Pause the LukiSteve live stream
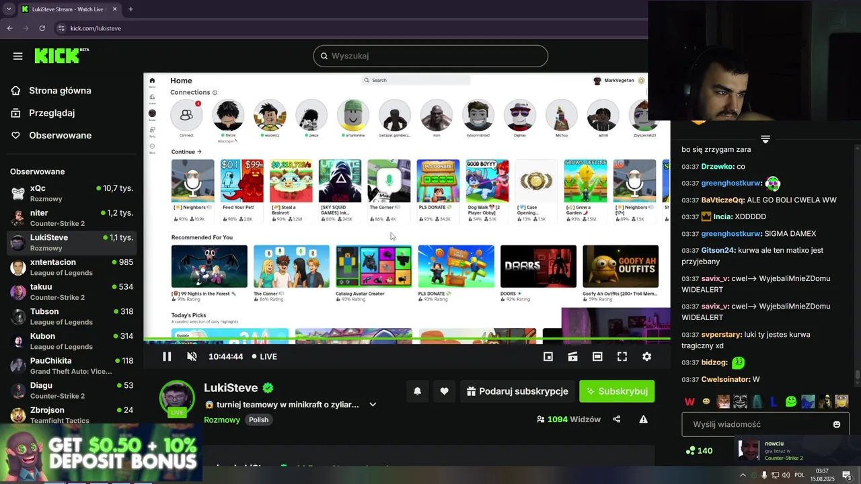861x484 pixels. [167, 356]
